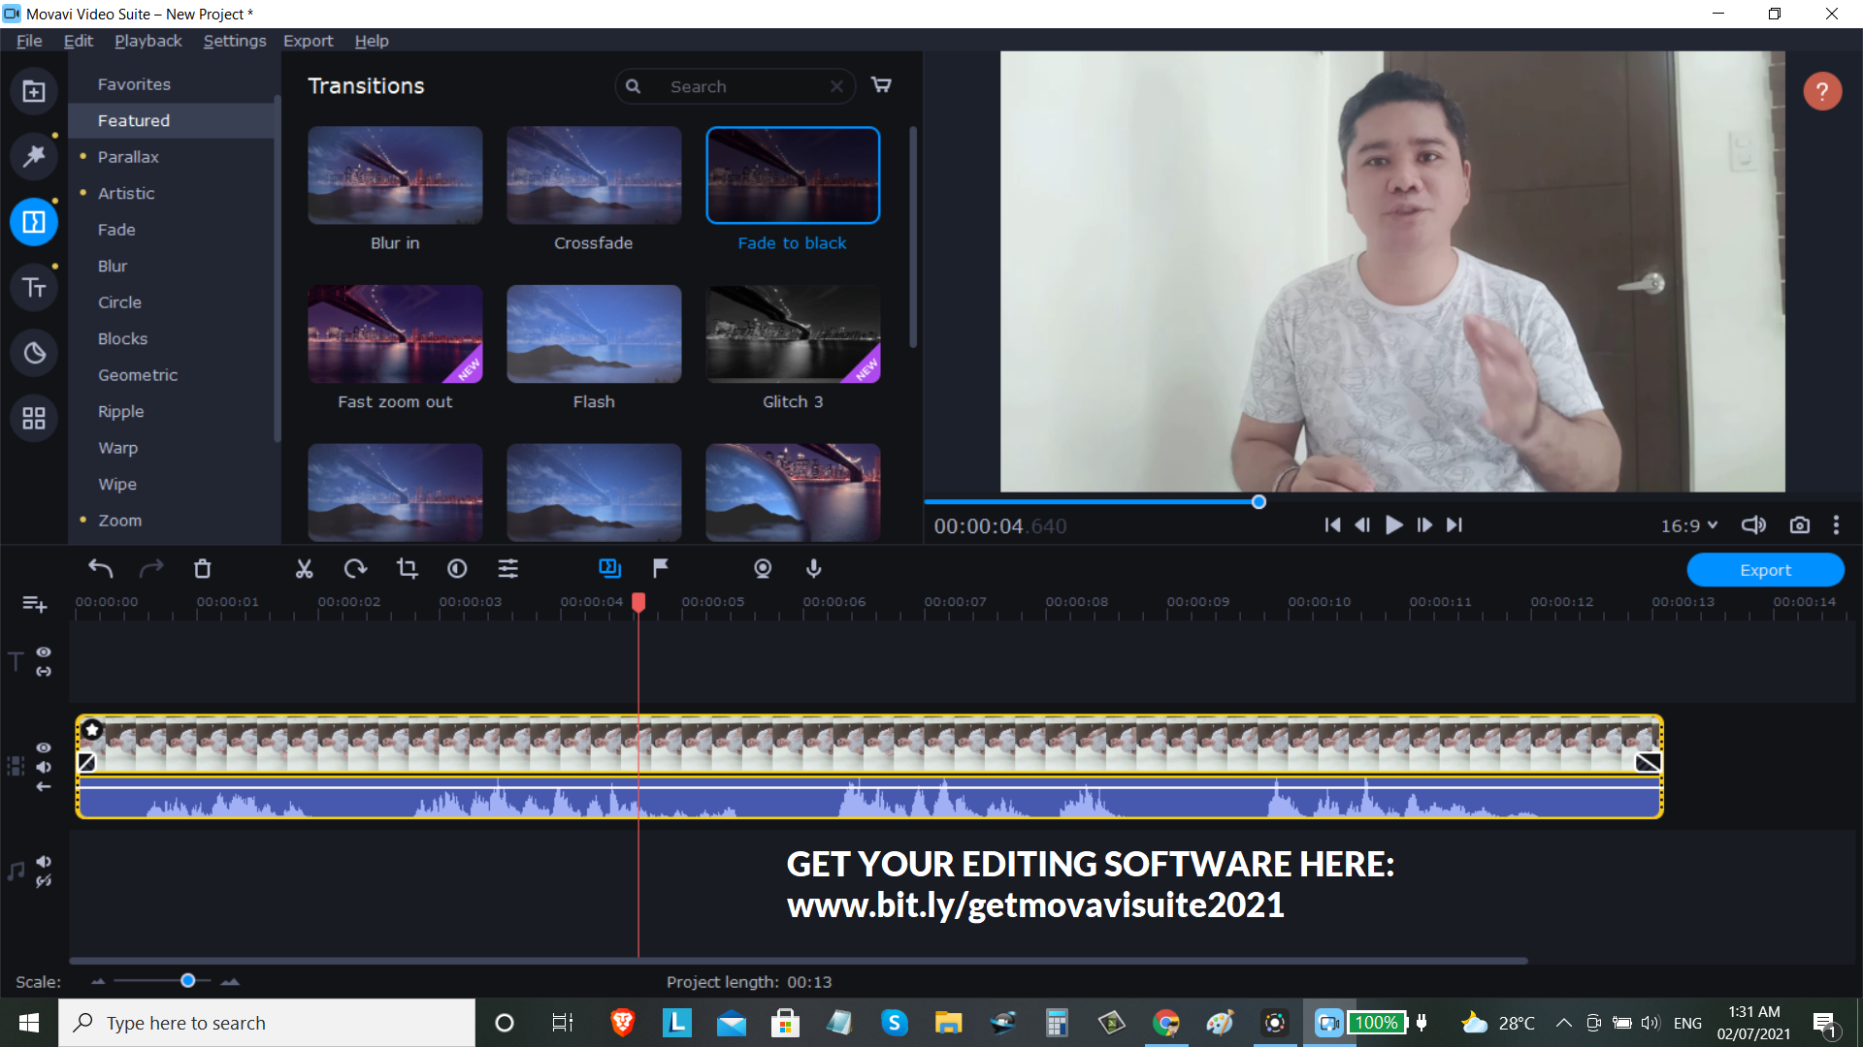Select the Crop tool

pos(408,569)
